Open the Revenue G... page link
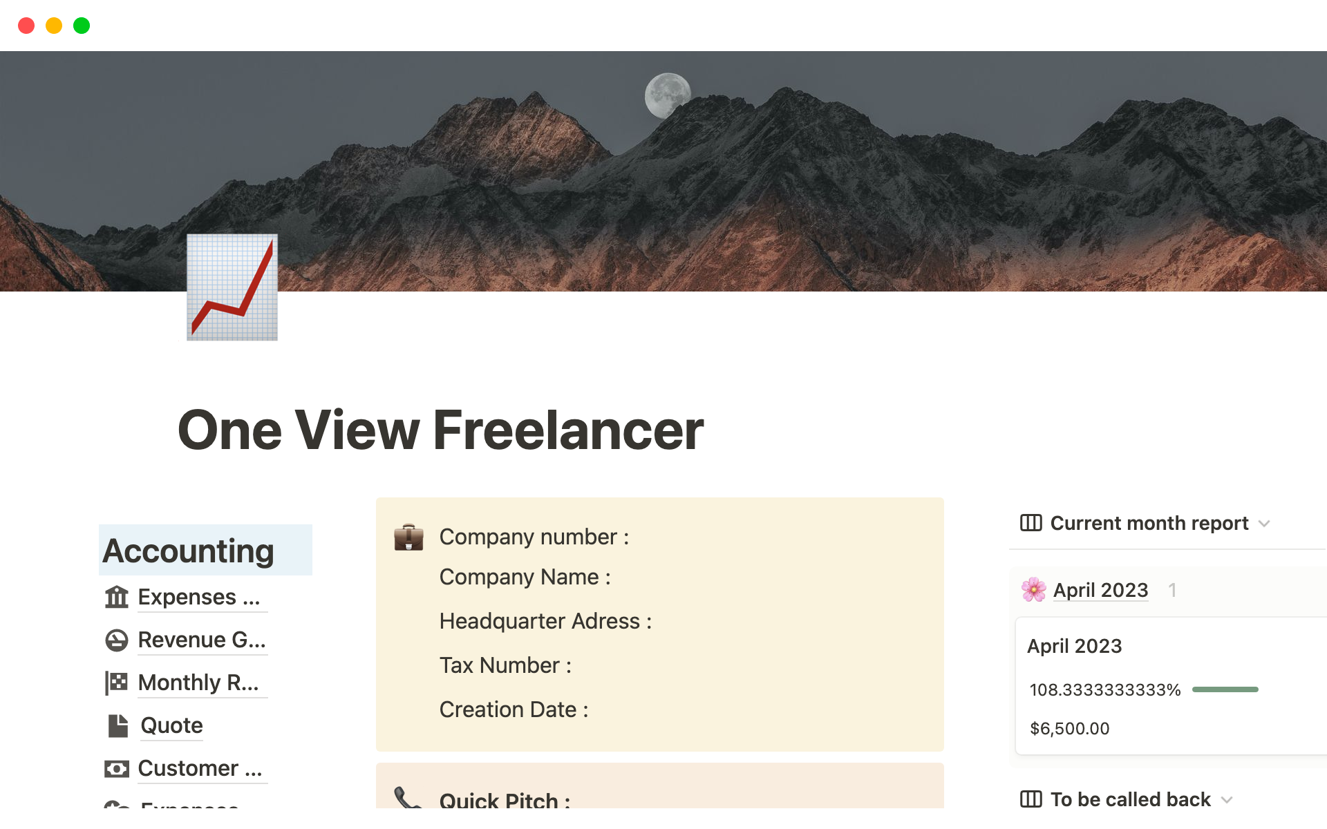The width and height of the screenshot is (1327, 829). coord(202,640)
